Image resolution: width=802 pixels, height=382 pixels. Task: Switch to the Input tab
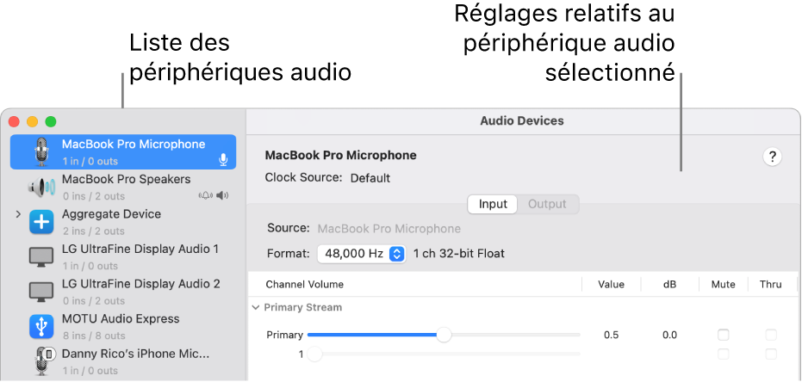(493, 204)
